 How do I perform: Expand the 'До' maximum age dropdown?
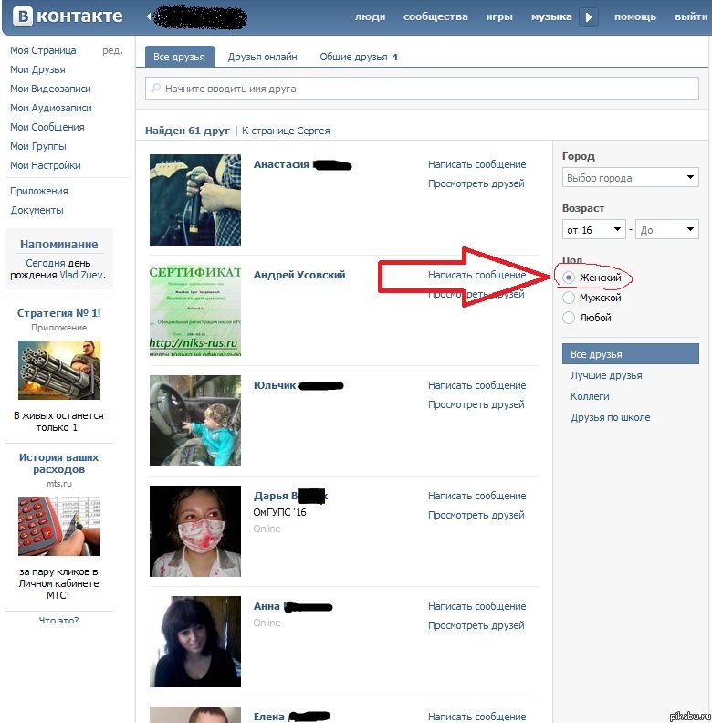[x=667, y=230]
